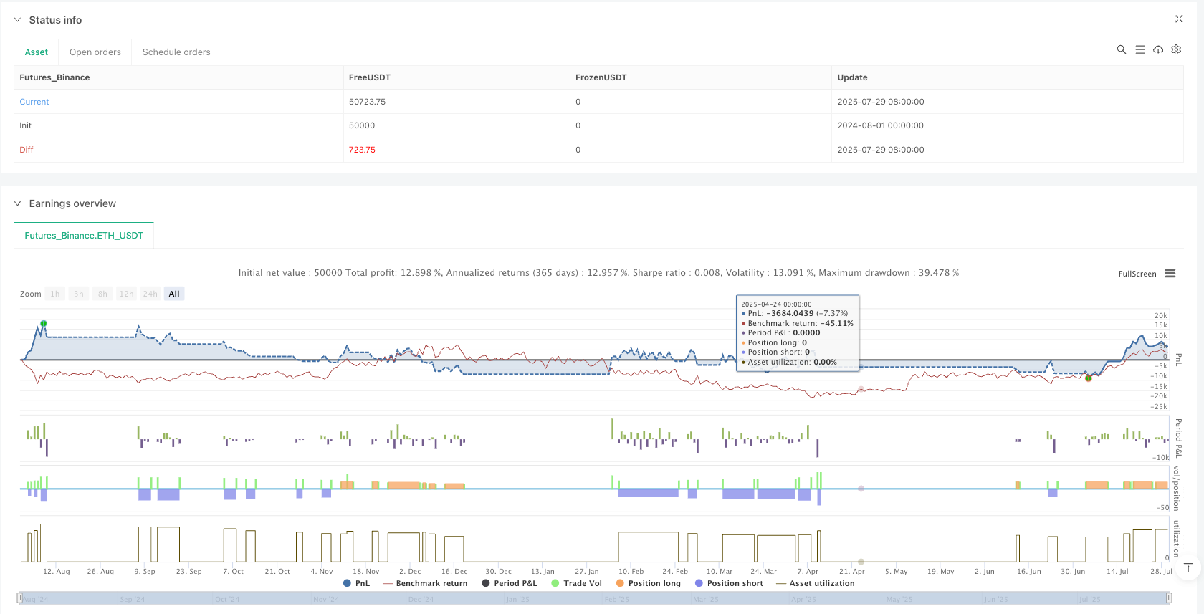The image size is (1204, 614).
Task: Click the scroll-to-top arrow icon
Action: click(x=1188, y=568)
